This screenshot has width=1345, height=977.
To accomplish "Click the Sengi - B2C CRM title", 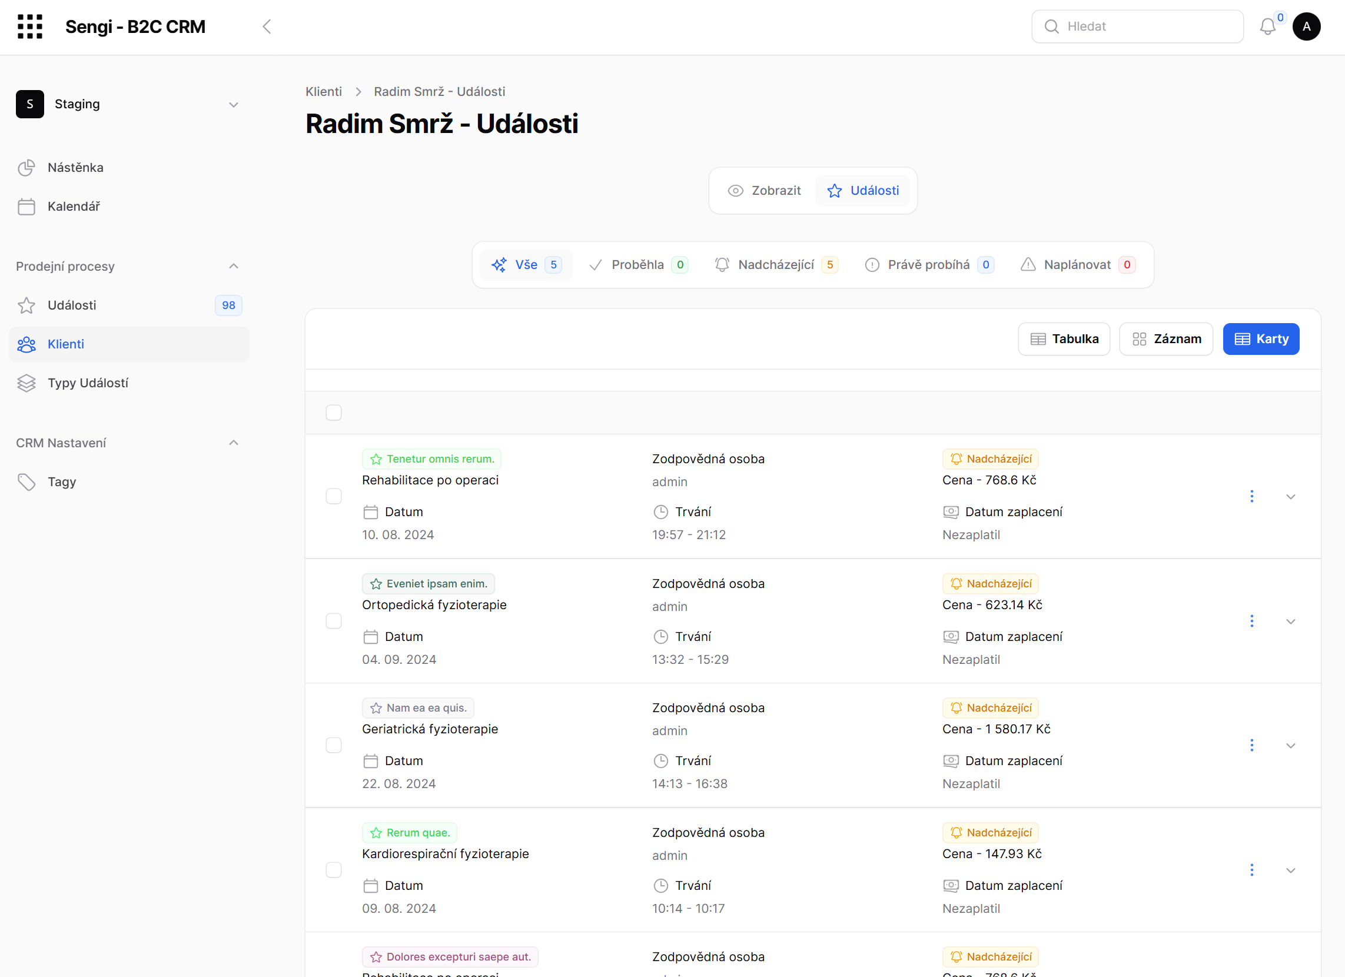I will [x=135, y=26].
